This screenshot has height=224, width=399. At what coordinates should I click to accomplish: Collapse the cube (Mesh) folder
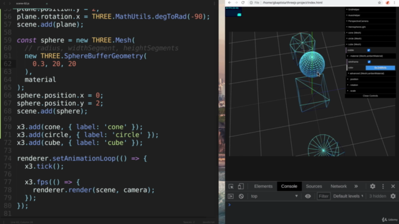(x=370, y=44)
